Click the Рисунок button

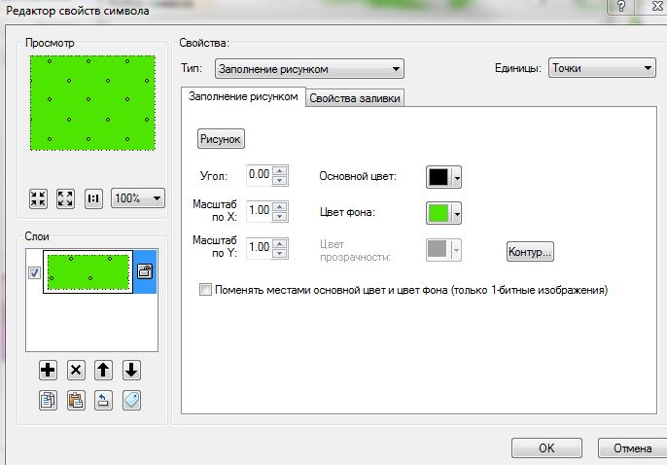[221, 139]
